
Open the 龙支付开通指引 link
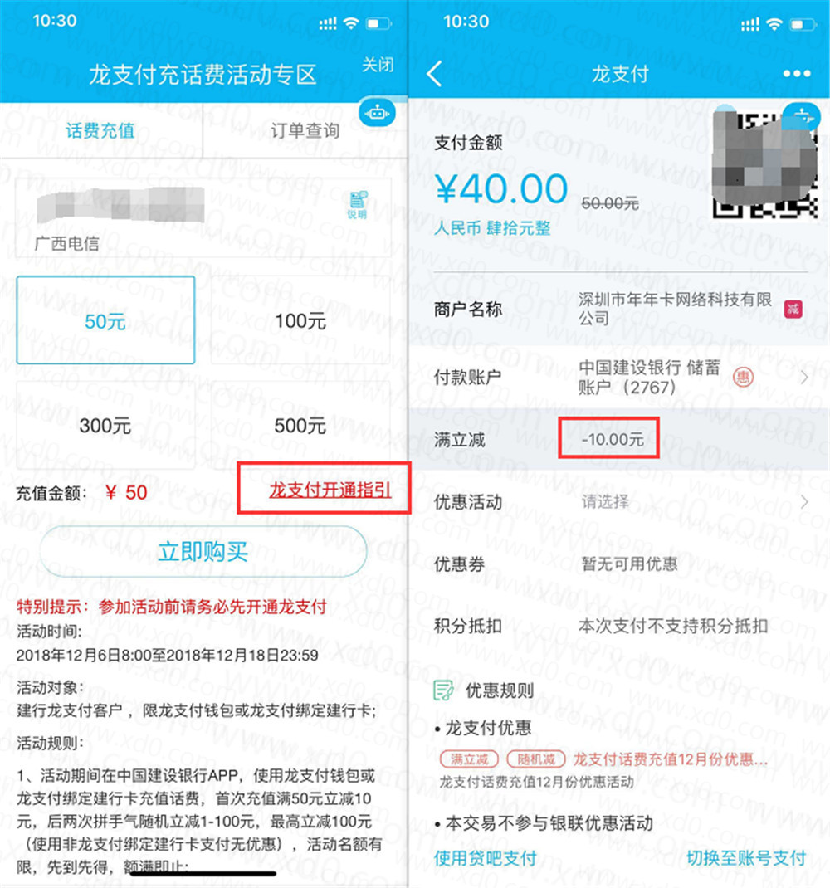[330, 490]
